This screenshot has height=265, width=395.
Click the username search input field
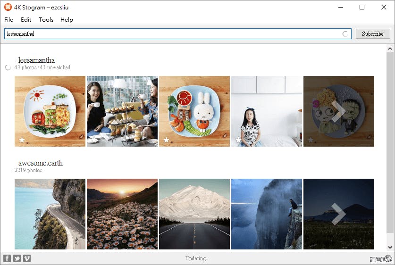click(175, 34)
